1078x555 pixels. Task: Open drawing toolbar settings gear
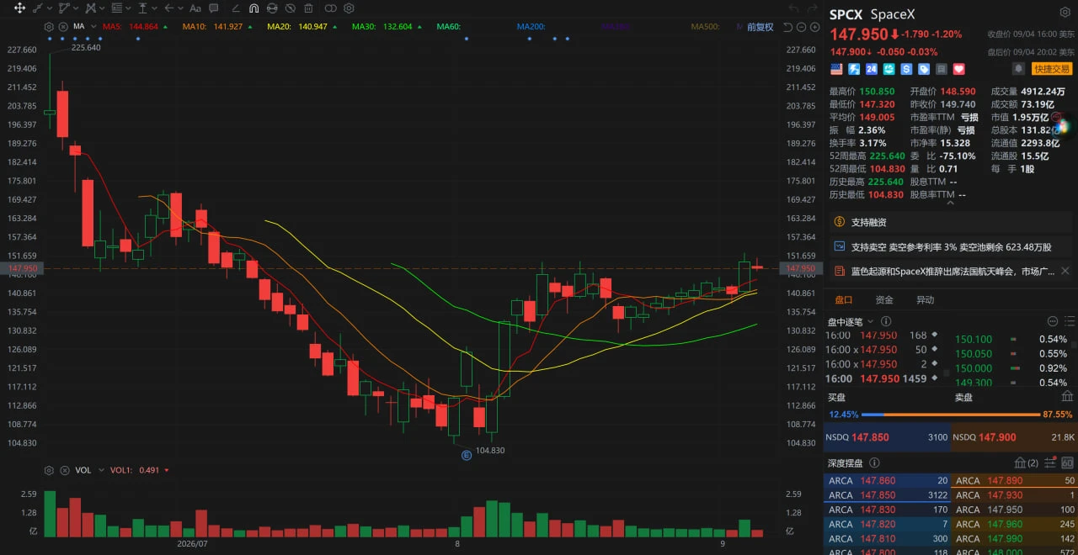tap(349, 8)
